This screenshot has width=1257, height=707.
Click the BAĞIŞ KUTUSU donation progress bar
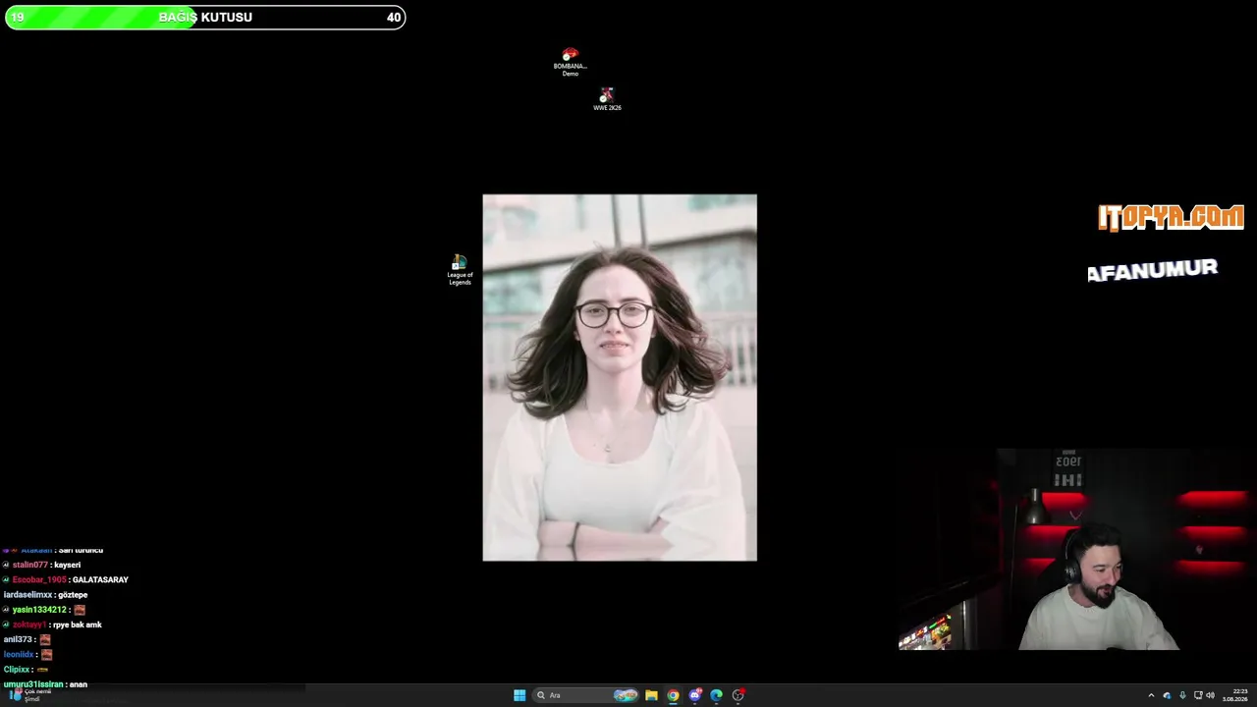[x=205, y=17]
